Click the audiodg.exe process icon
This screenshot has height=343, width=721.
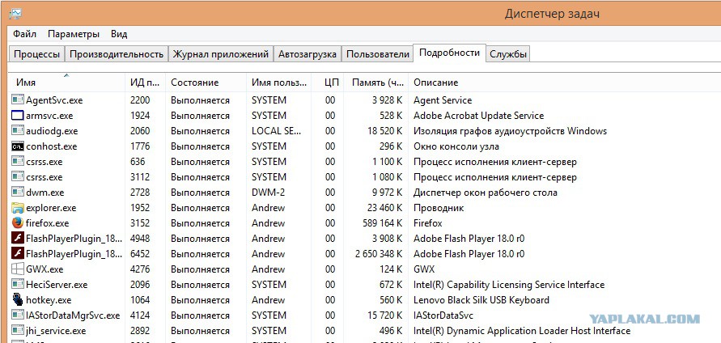click(18, 130)
